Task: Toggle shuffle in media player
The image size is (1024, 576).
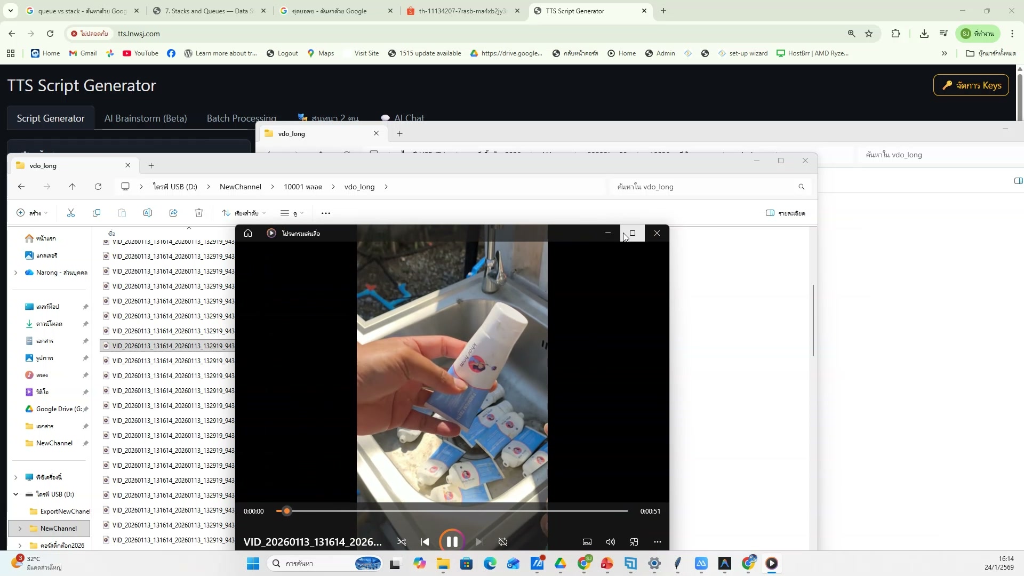Action: [x=402, y=542]
